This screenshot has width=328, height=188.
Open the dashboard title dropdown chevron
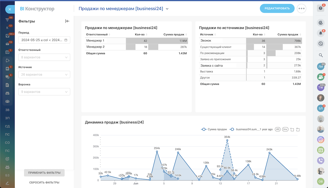click(x=167, y=9)
